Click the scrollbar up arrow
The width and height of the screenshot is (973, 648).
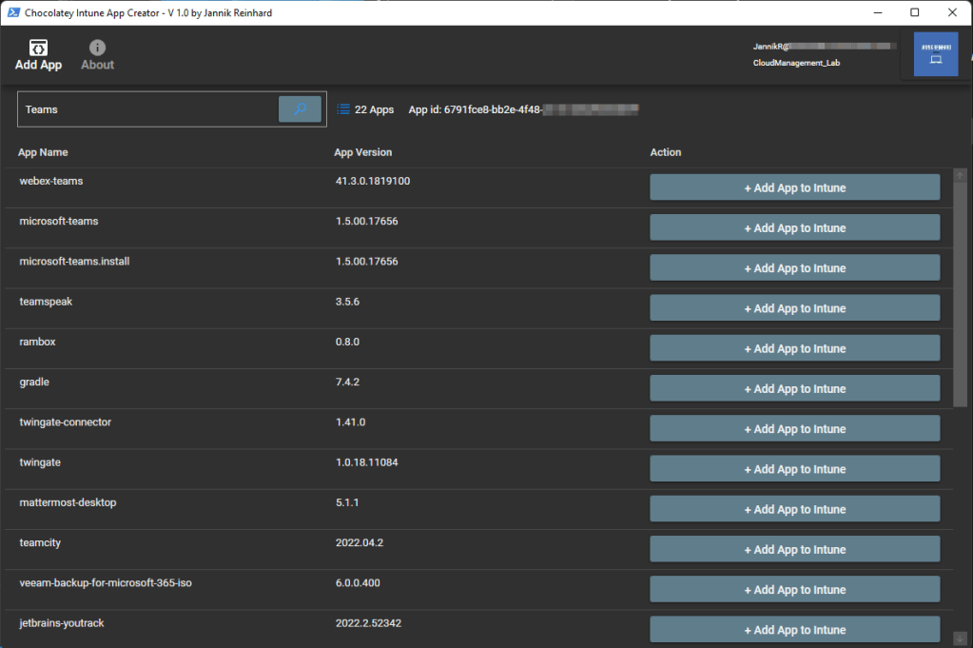coord(960,176)
